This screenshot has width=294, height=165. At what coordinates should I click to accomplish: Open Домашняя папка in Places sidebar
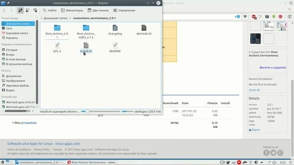click(18, 23)
